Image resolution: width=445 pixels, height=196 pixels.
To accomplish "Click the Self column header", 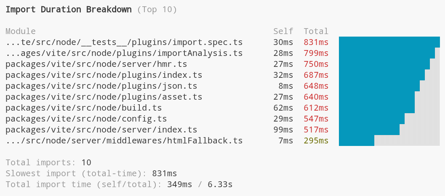I will click(283, 31).
